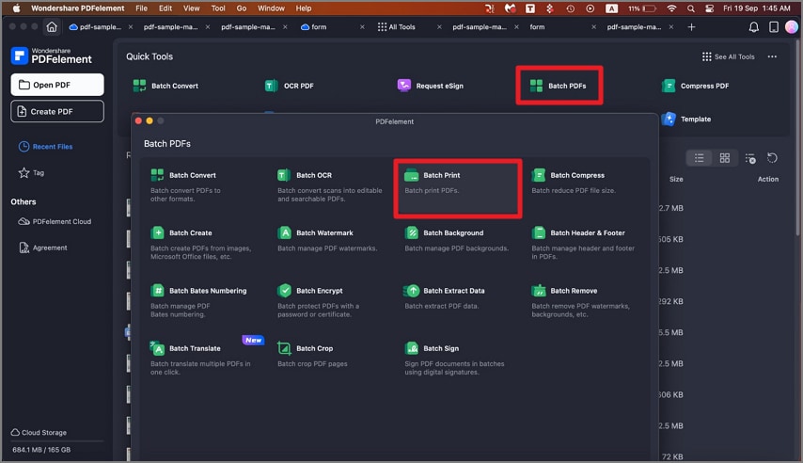This screenshot has width=803, height=463.
Task: Click the Action column header
Action: pyautogui.click(x=767, y=179)
